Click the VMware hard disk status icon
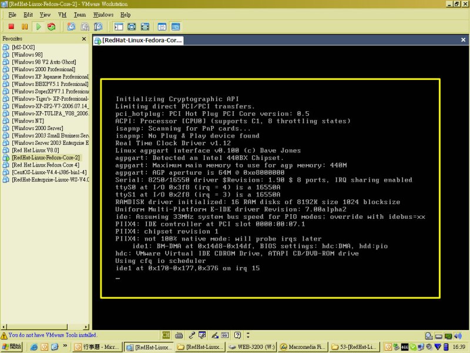This screenshot has height=353, width=470. point(438,336)
